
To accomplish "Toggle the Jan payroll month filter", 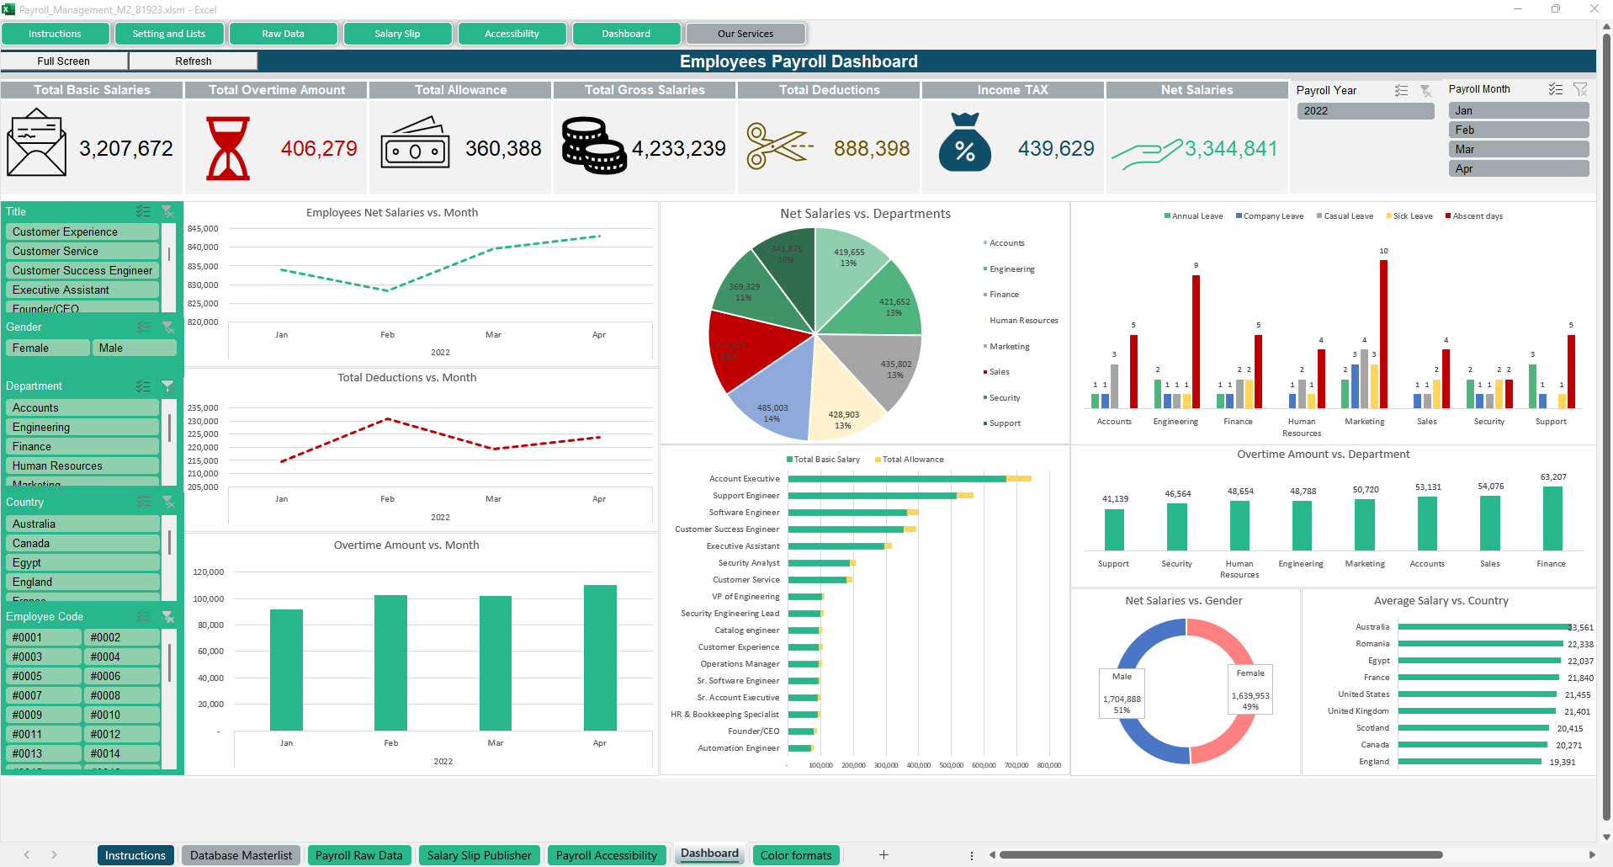I will pos(1518,111).
